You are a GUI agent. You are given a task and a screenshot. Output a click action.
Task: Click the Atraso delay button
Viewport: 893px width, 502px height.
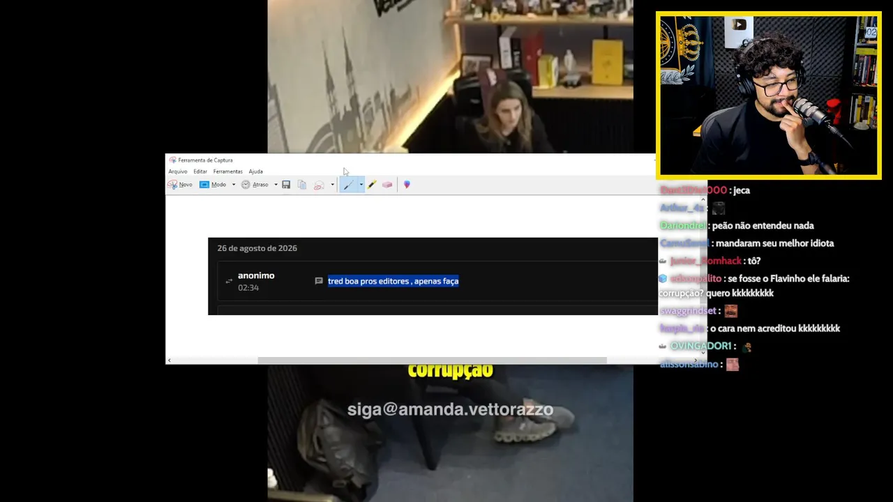tap(255, 185)
